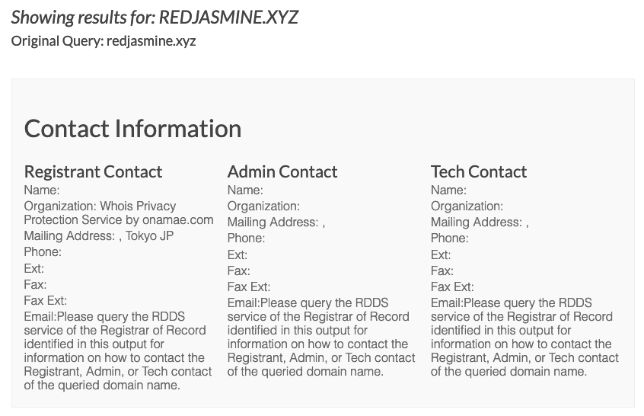Click the Registrant Phone label
The image size is (644, 416).
click(43, 252)
